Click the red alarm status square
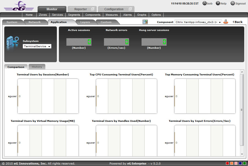This screenshot has width=248, height=166. click(x=227, y=163)
